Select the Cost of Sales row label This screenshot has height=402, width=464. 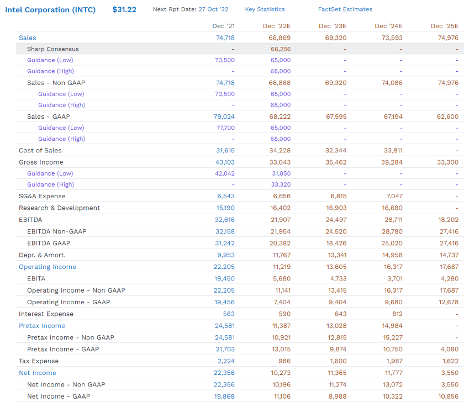[40, 151]
